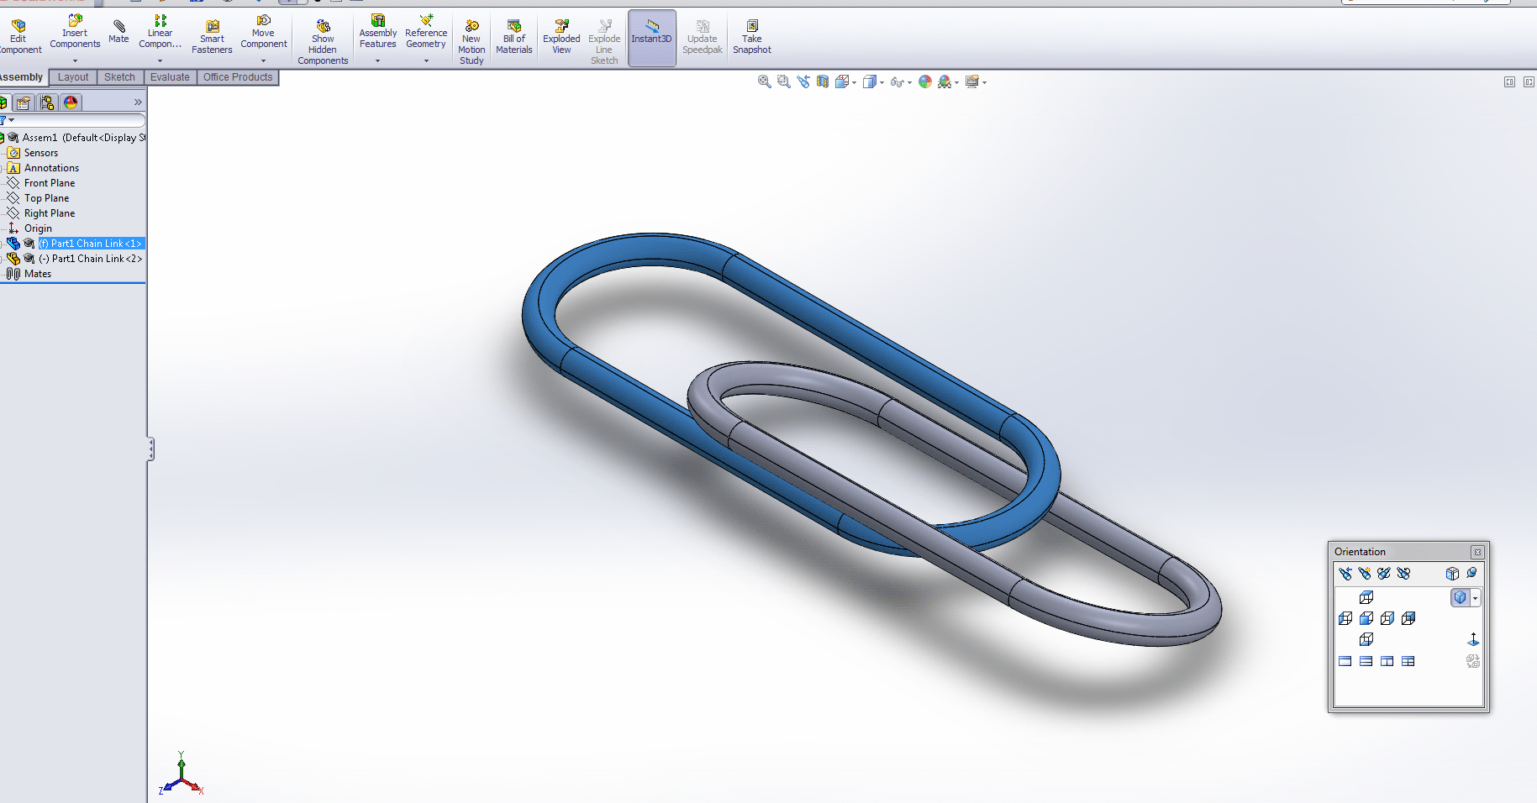The width and height of the screenshot is (1537, 803).
Task: Select Zoom to Area tool
Action: (784, 81)
